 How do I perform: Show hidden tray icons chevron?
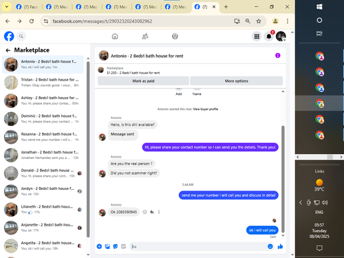pos(301,202)
